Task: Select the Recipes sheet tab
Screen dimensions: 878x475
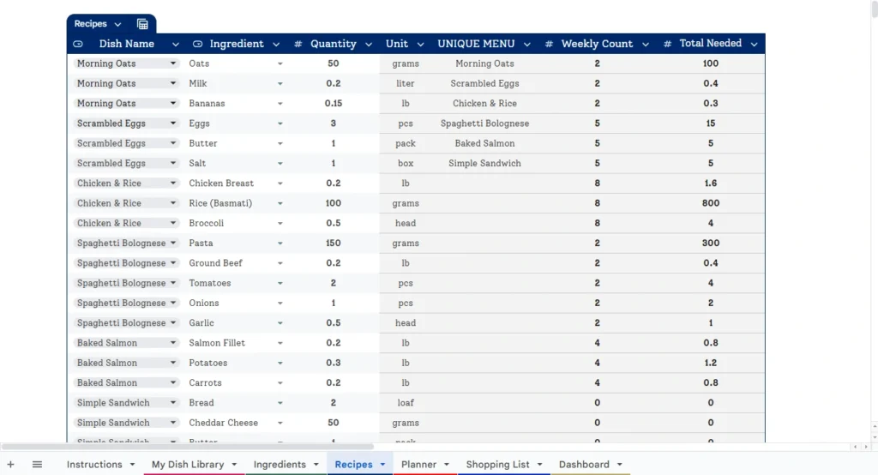Action: tap(353, 465)
